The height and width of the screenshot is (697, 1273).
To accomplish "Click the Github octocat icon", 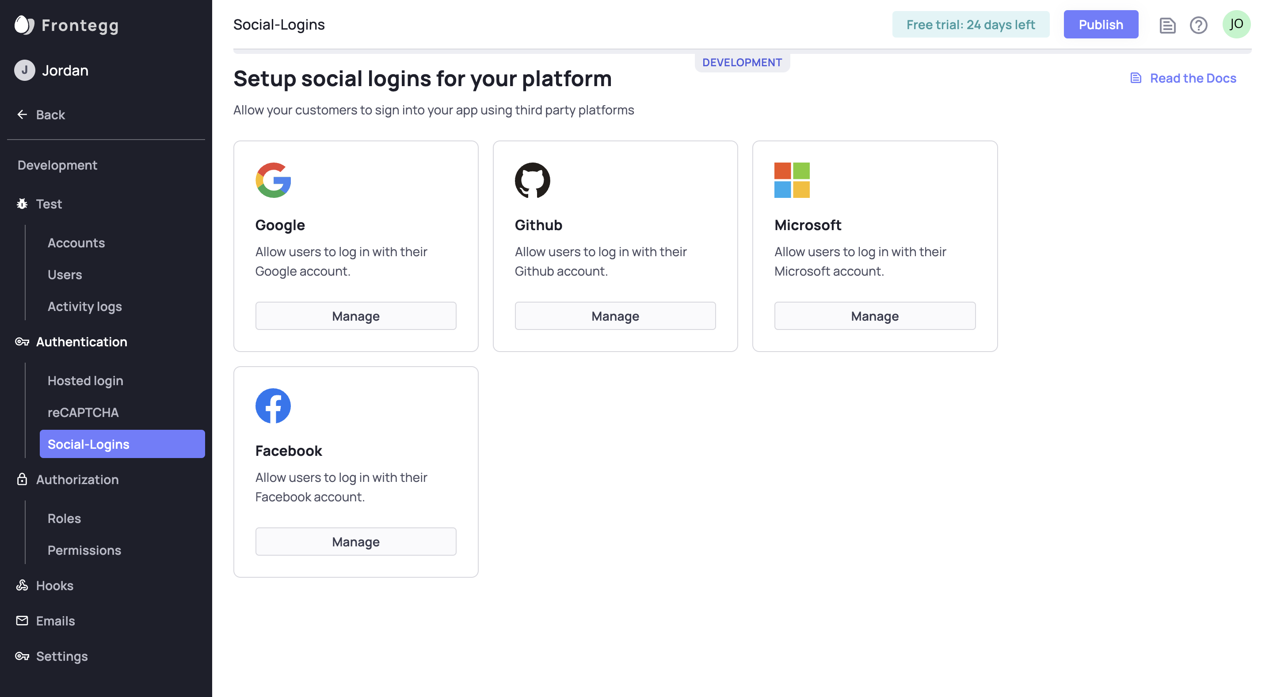I will click(532, 180).
